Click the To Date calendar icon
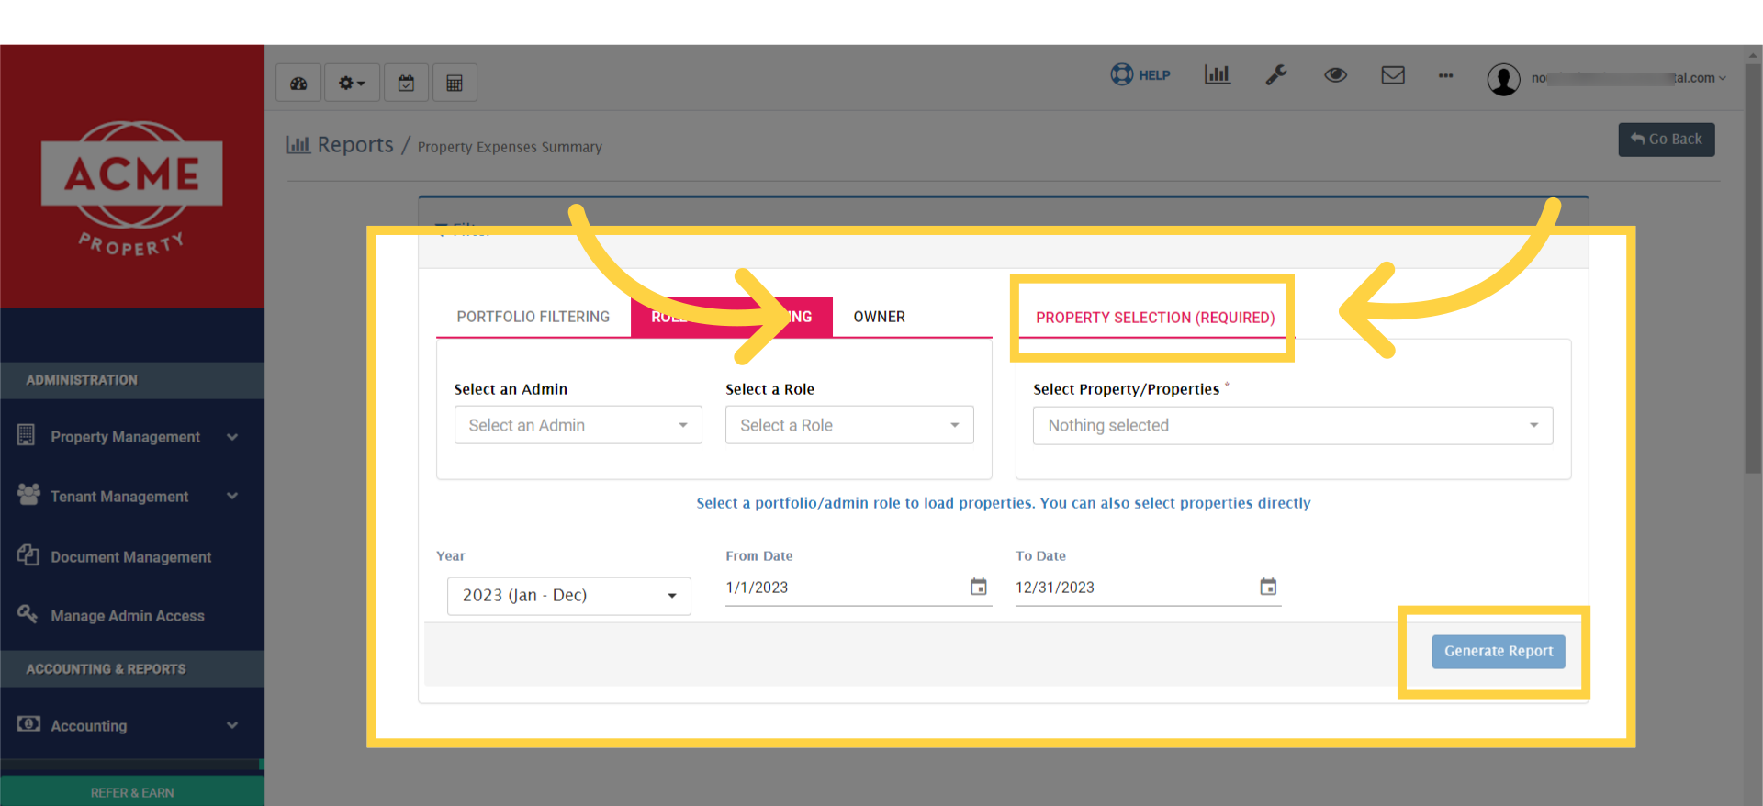 click(x=1268, y=587)
